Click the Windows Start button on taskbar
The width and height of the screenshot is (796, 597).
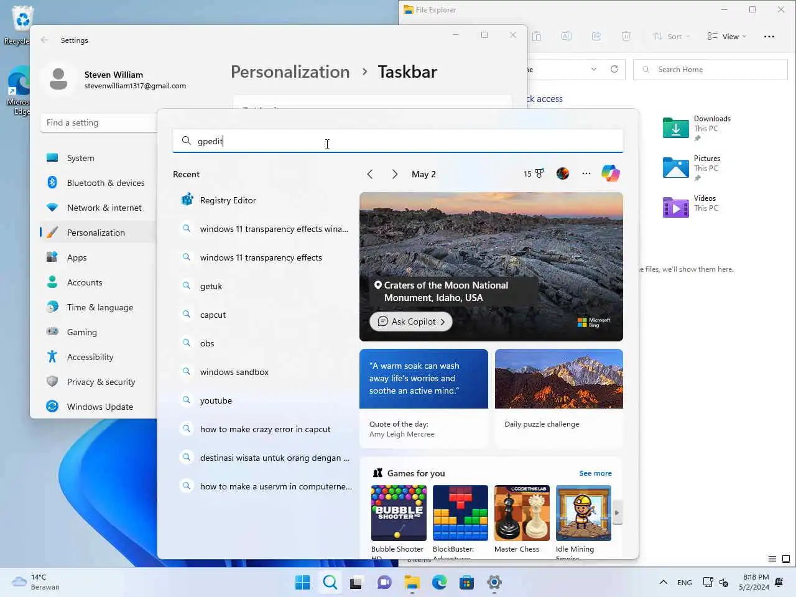303,583
